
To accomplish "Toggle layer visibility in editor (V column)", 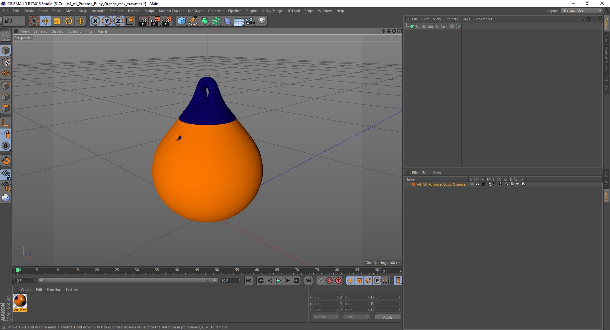I will (x=478, y=184).
